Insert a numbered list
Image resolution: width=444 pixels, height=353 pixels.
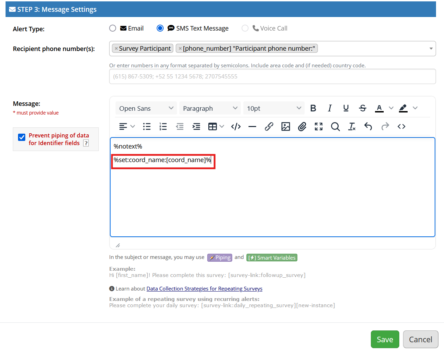click(x=163, y=126)
